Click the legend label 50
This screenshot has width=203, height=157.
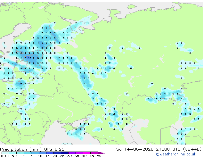click(99, 156)
